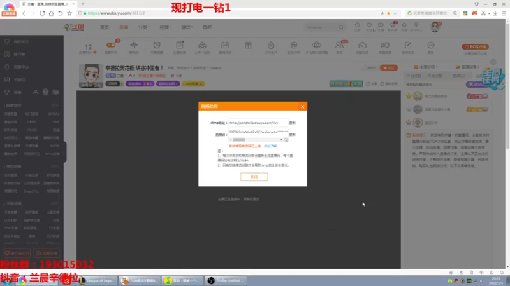Open the 直播 nav item
Viewport: 510px width, 286px height.
[124, 27]
